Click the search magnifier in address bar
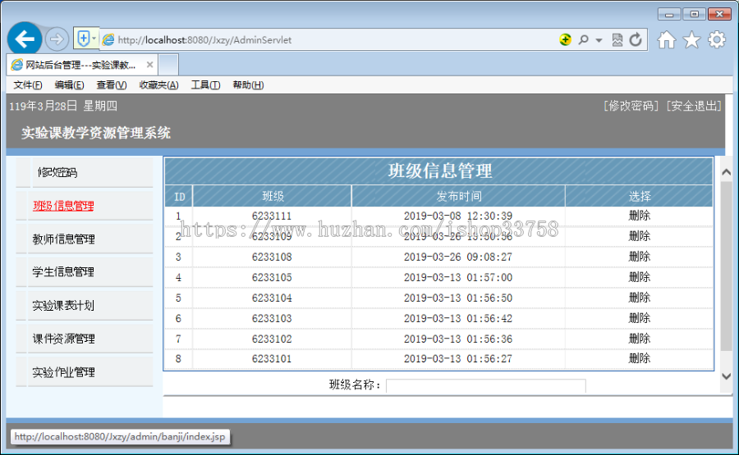 (x=583, y=39)
